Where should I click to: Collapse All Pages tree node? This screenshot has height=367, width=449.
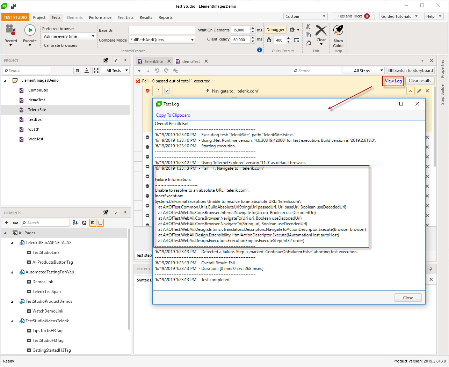[5, 233]
